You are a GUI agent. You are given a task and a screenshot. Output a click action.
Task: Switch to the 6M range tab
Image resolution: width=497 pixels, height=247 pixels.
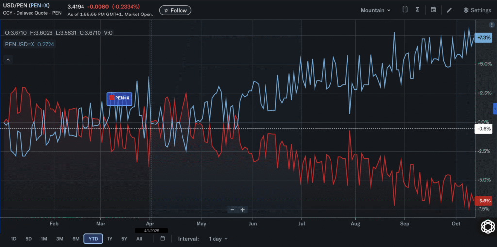(x=76, y=239)
